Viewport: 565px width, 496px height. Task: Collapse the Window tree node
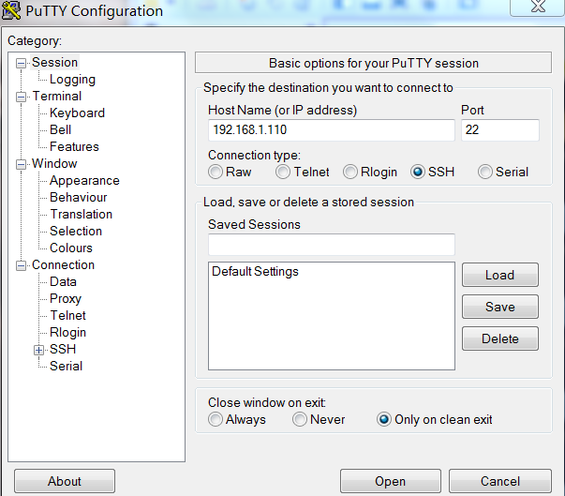tap(22, 164)
